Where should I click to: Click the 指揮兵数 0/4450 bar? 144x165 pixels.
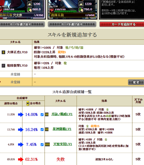[x=72, y=15]
